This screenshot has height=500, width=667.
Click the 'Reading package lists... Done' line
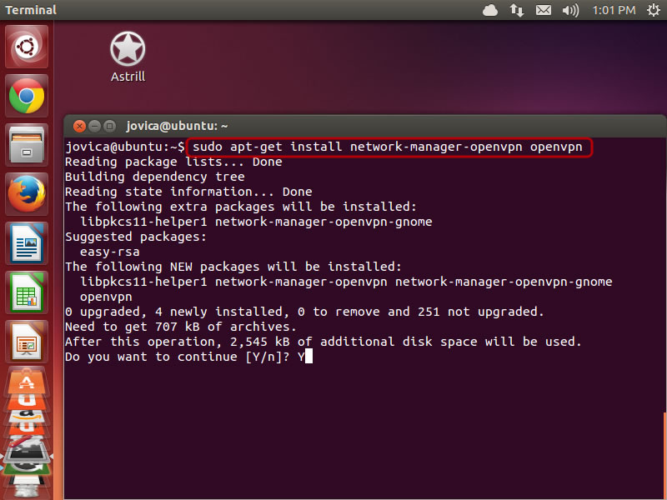pyautogui.click(x=173, y=162)
